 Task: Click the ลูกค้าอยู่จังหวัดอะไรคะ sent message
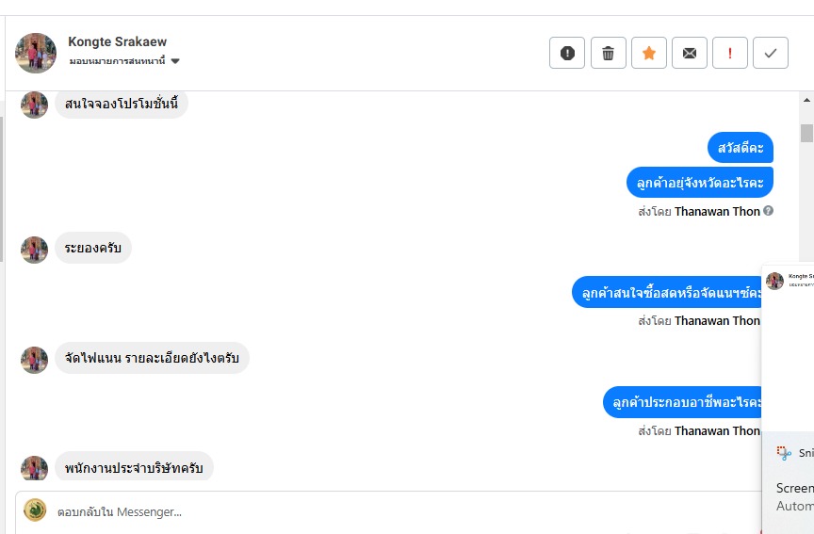pos(699,182)
